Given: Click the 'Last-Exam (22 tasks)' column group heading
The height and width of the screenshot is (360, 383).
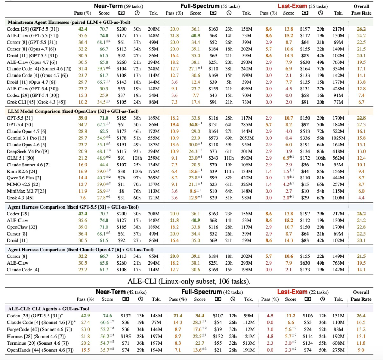Looking at the screenshot, I should [x=303, y=292].
